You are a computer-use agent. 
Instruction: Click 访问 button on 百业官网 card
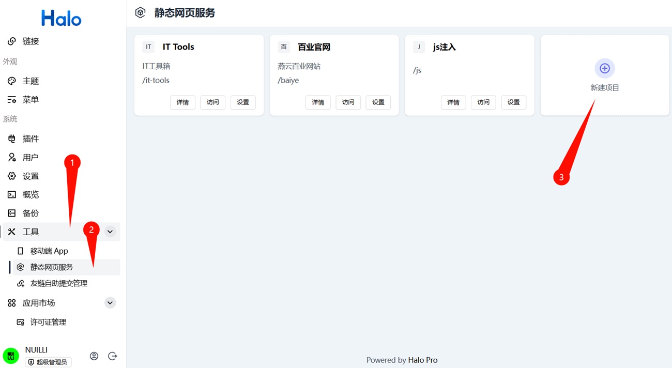pyautogui.click(x=348, y=102)
